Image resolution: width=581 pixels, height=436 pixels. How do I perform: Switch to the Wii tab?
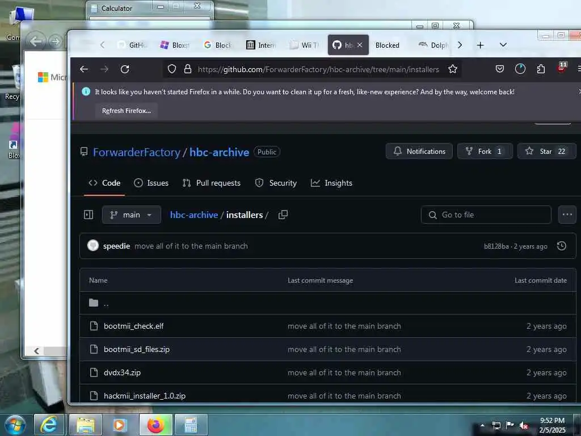(304, 45)
